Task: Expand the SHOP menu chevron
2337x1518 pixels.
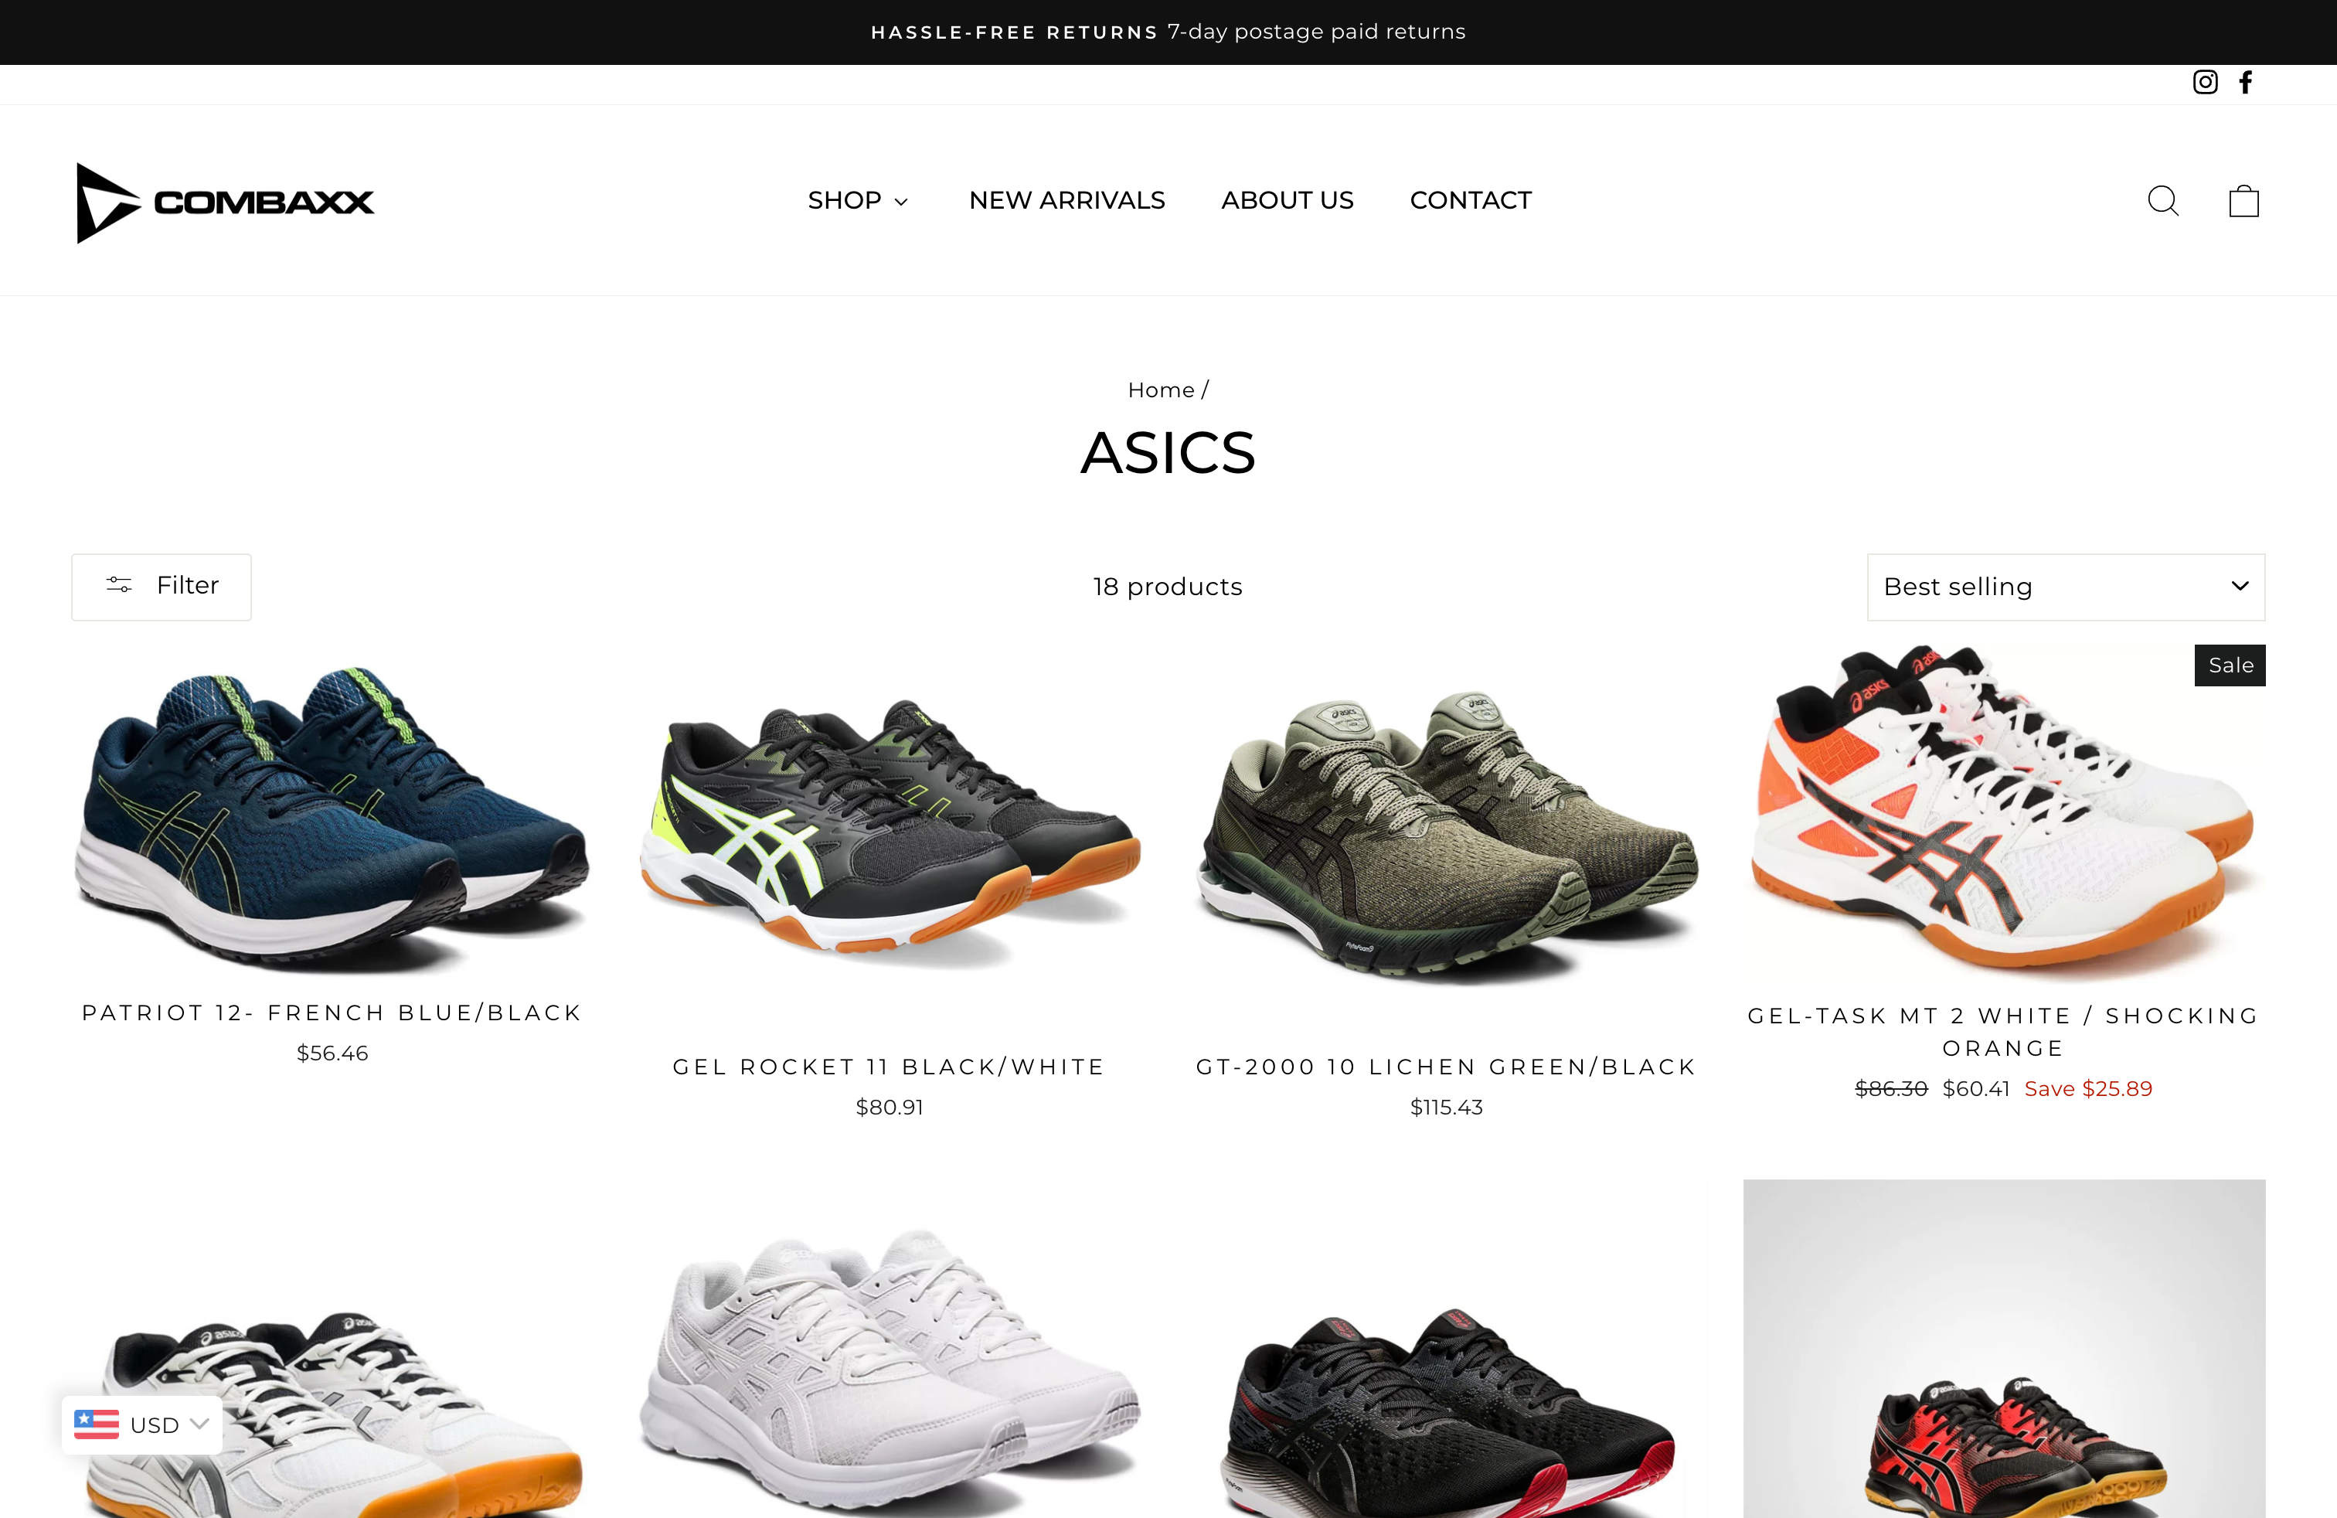Action: click(901, 203)
